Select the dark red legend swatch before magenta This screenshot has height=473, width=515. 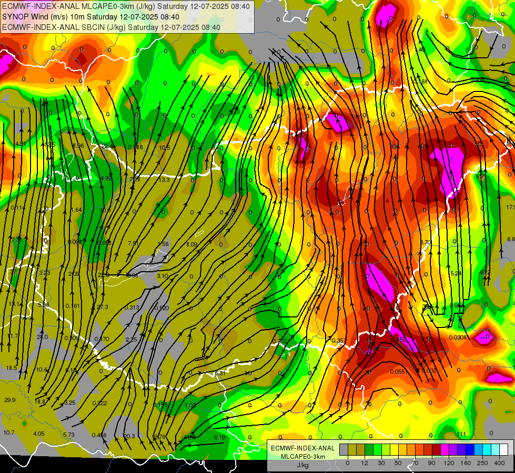point(437,450)
